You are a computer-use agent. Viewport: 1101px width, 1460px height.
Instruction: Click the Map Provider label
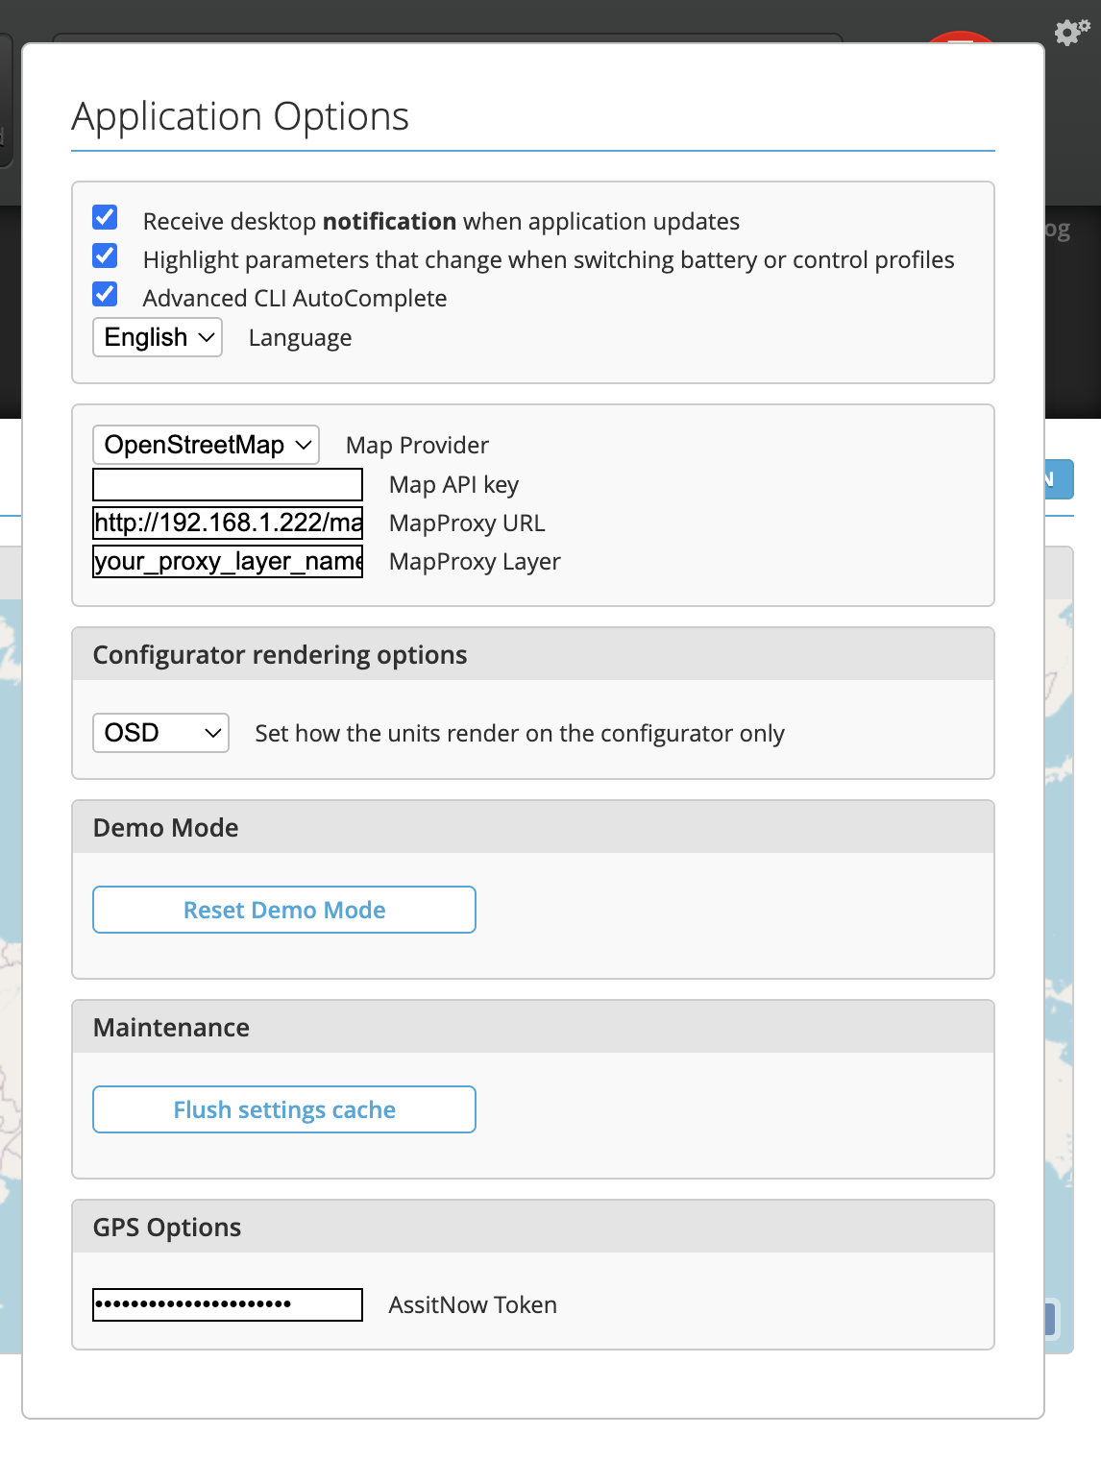(417, 446)
